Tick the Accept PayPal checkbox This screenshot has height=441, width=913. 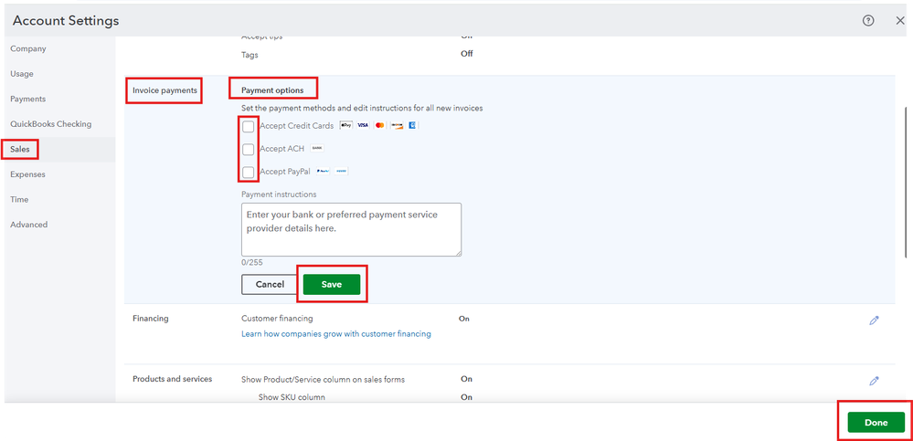[x=248, y=172]
